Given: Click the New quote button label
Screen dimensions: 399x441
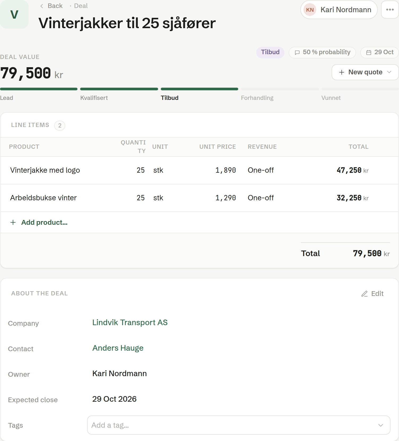Looking at the screenshot, I should (x=365, y=72).
